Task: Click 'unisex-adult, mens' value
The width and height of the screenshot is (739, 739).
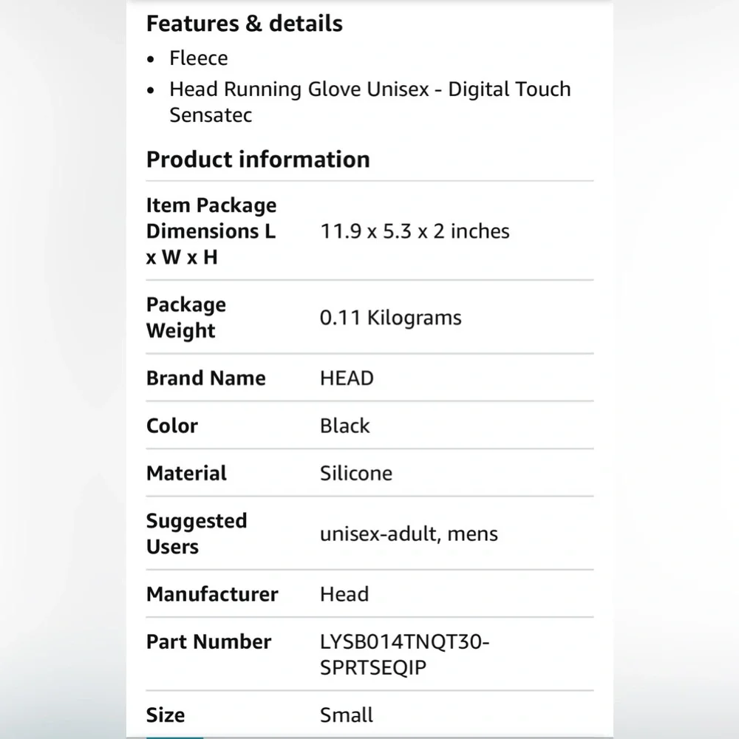Action: (409, 534)
